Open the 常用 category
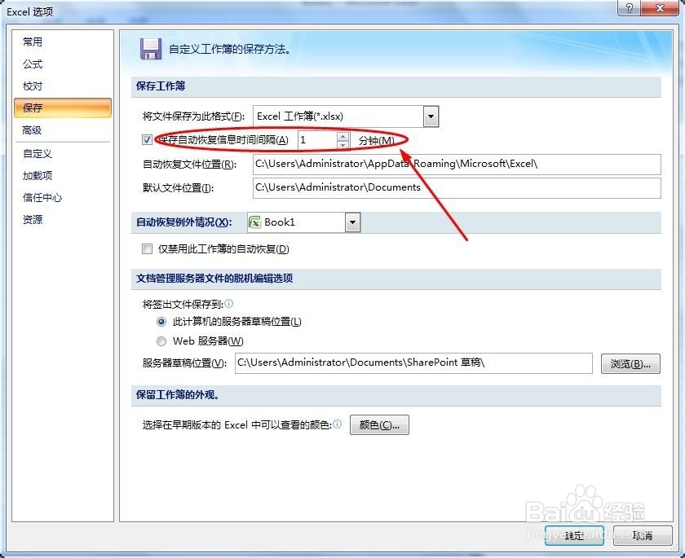The image size is (685, 558). tap(33, 42)
